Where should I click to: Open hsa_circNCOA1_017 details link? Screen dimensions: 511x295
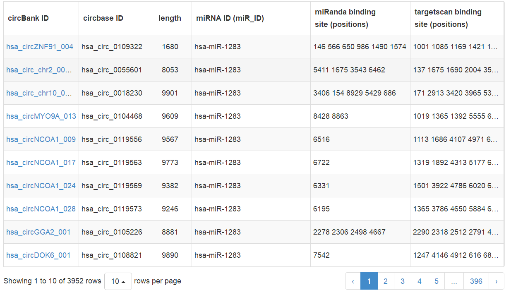coord(41,163)
